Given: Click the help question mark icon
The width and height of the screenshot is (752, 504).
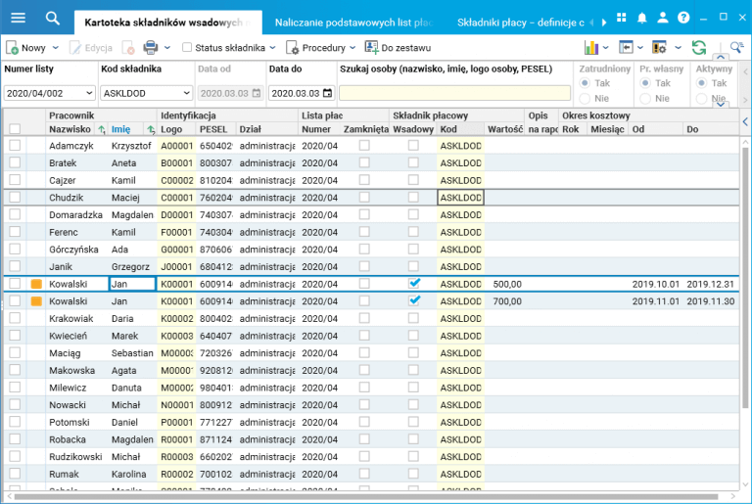Looking at the screenshot, I should (682, 19).
